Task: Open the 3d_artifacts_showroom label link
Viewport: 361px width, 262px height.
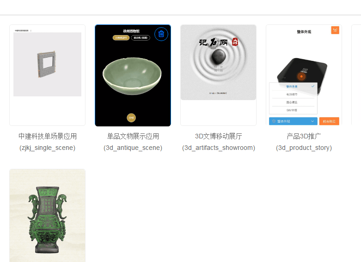Action: click(x=219, y=148)
